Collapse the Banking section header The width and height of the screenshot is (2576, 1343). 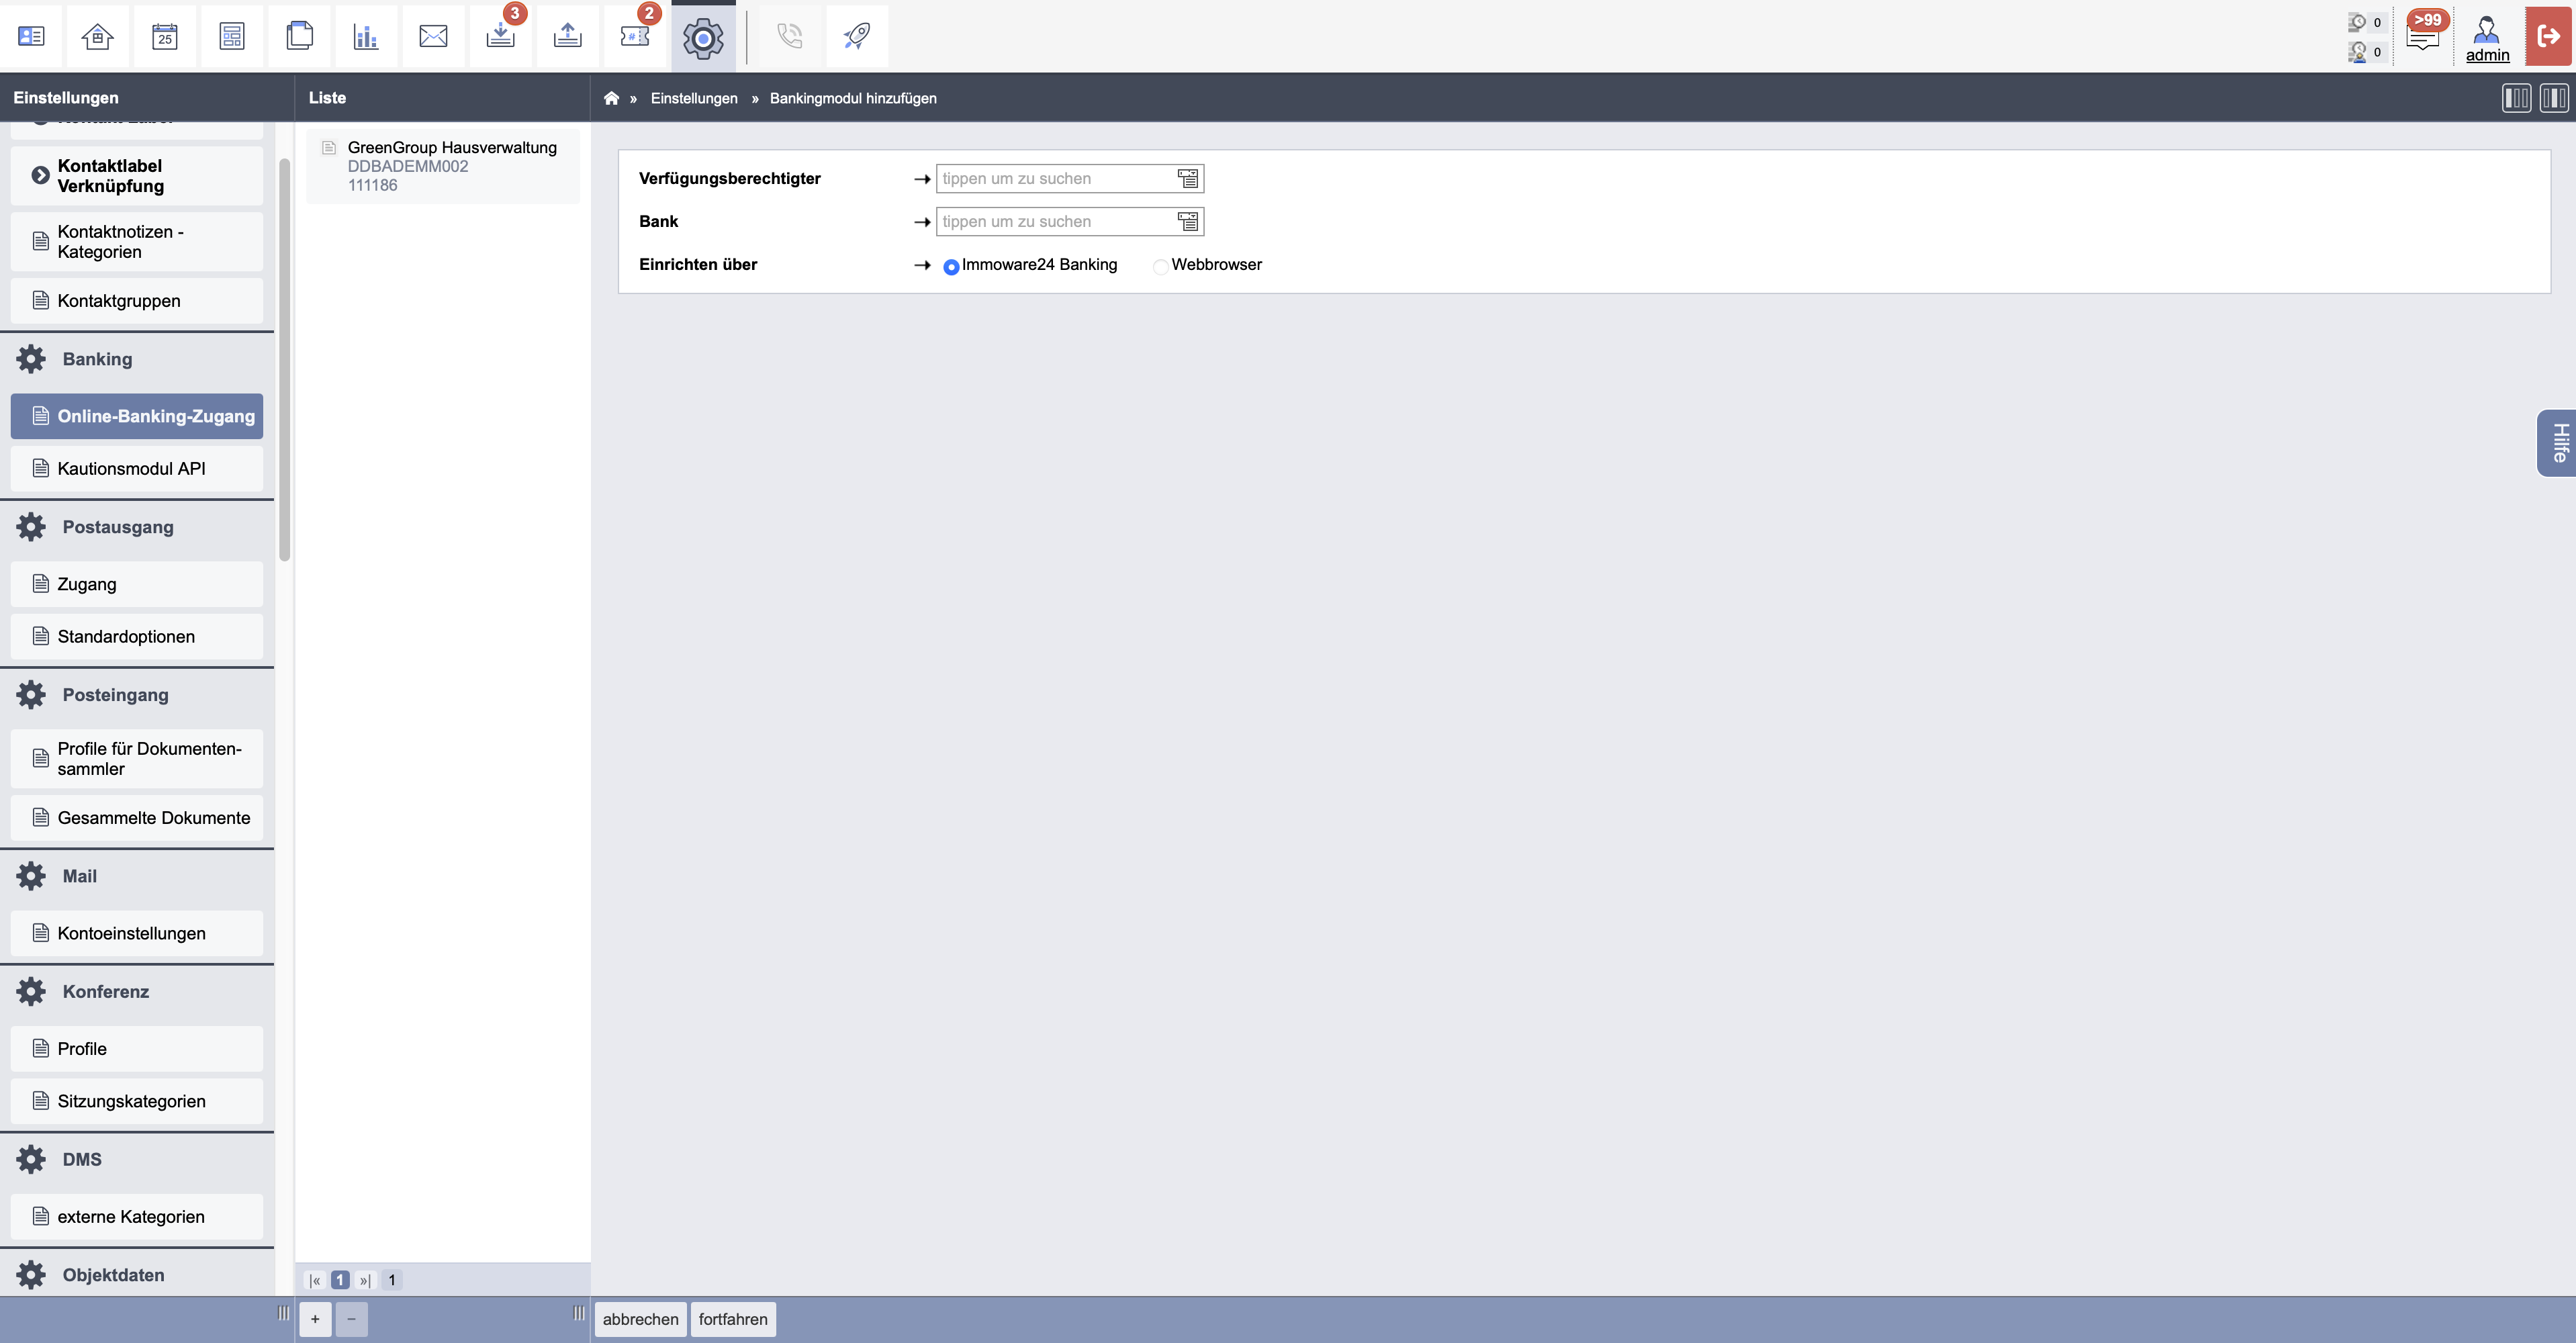[137, 359]
